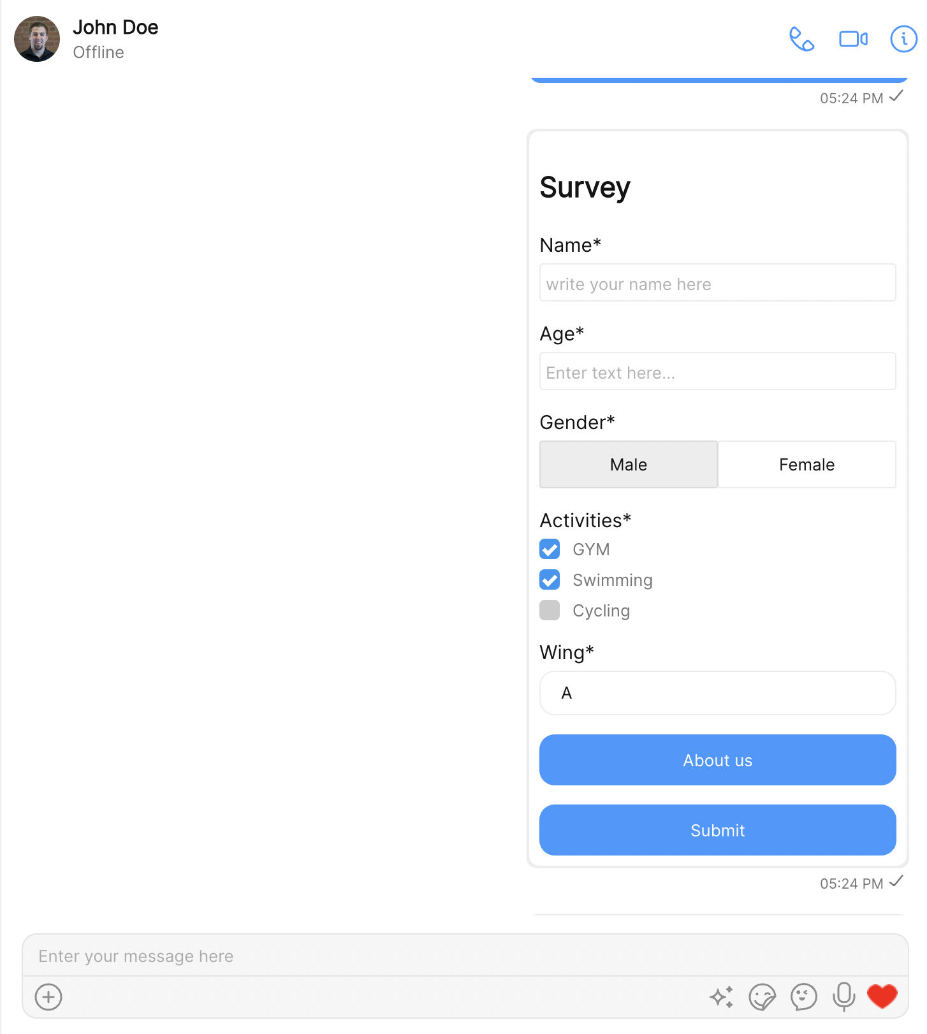Image resolution: width=927 pixels, height=1034 pixels.
Task: Send a red heart reaction
Action: pos(882,996)
